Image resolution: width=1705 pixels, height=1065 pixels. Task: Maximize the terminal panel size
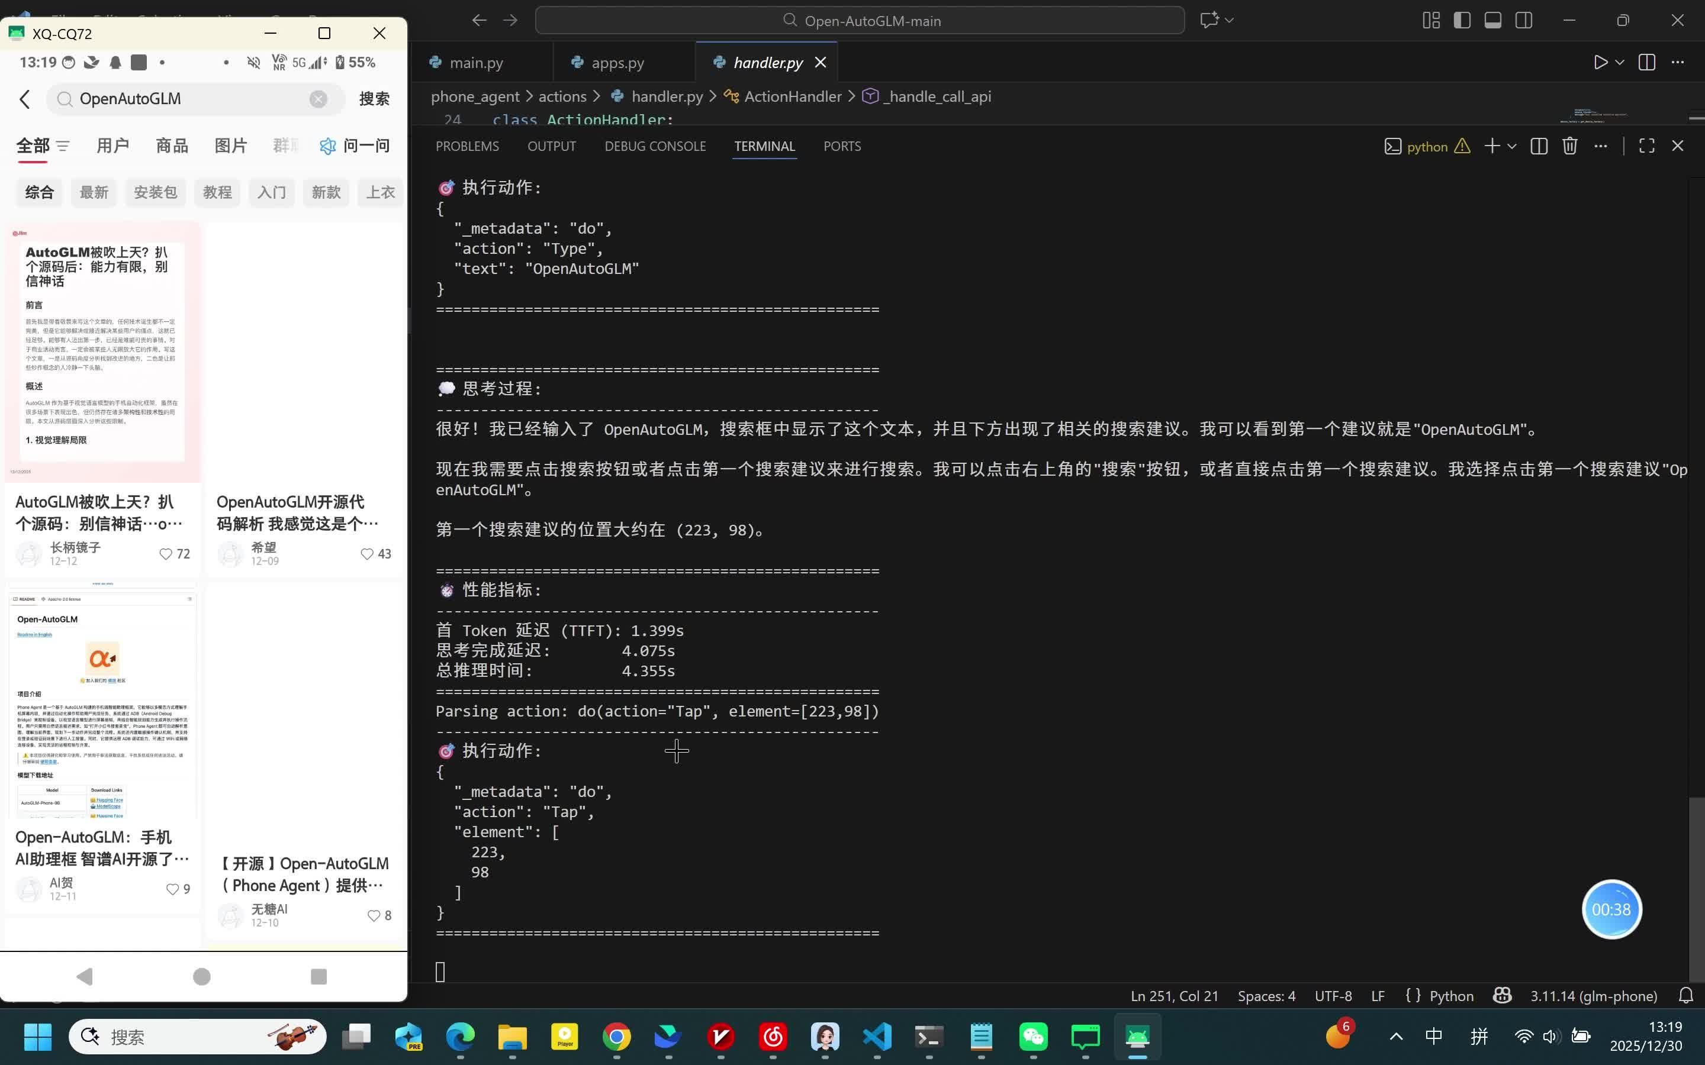click(x=1646, y=146)
